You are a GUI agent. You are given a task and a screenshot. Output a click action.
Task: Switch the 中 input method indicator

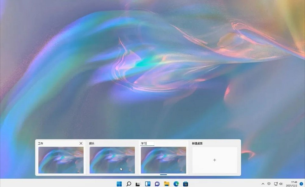[269, 184]
